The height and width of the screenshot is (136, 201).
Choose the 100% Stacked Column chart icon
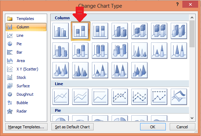[x=100, y=31]
